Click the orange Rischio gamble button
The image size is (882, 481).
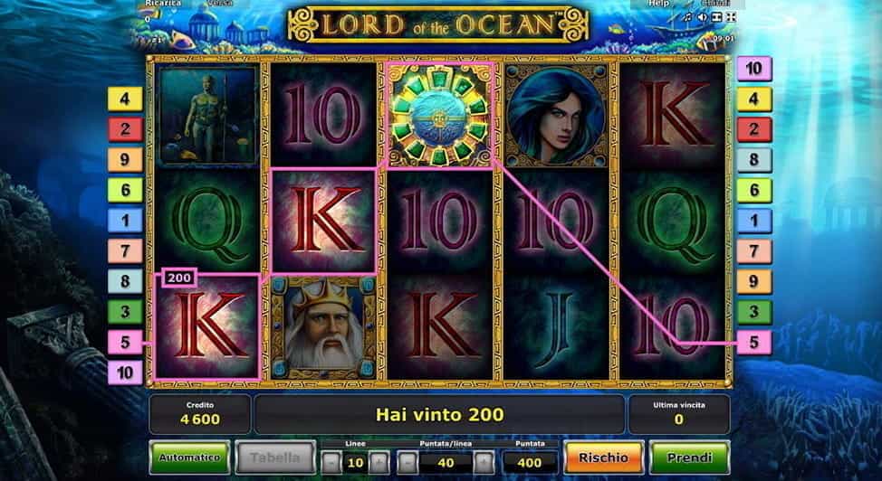(x=603, y=457)
